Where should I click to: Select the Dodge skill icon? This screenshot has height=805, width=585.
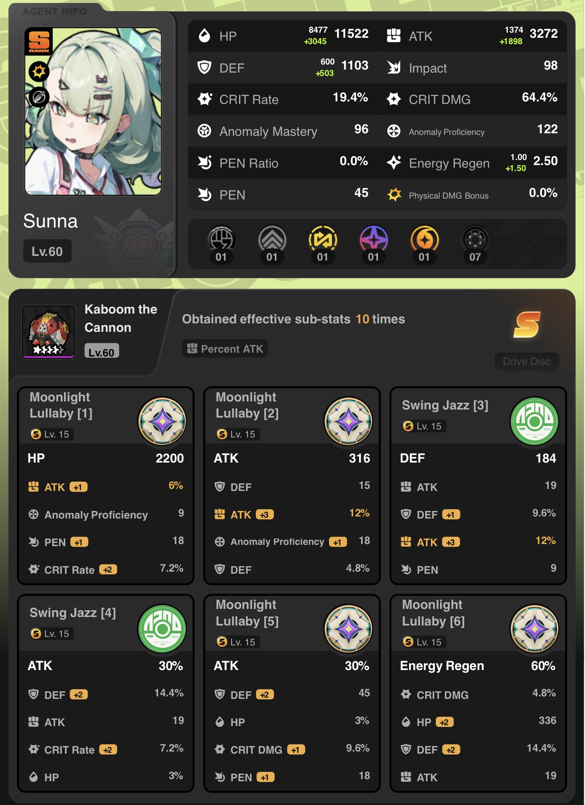click(272, 240)
